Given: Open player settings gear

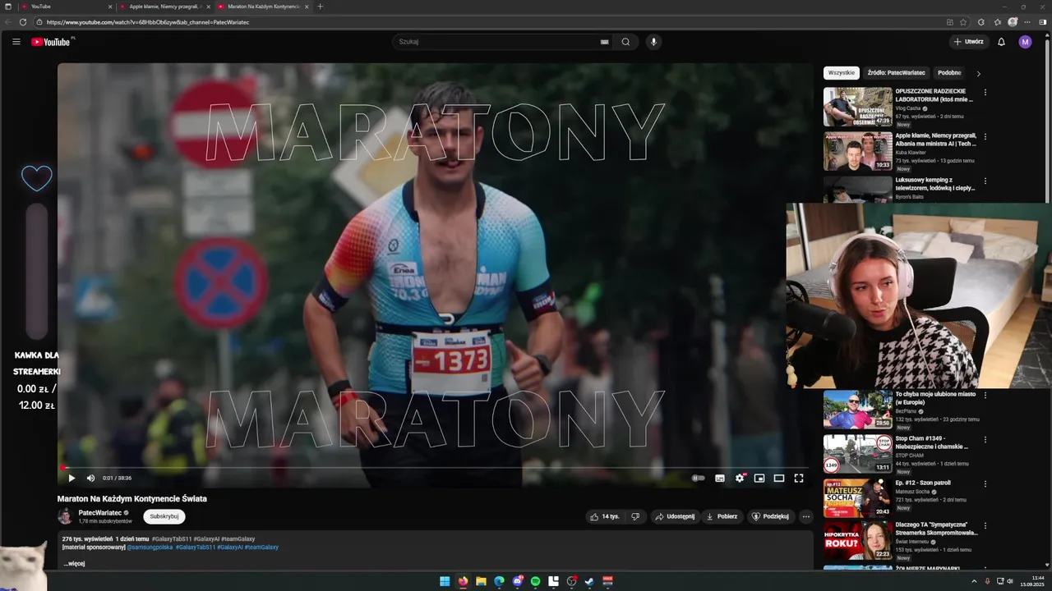Looking at the screenshot, I should click(x=740, y=478).
